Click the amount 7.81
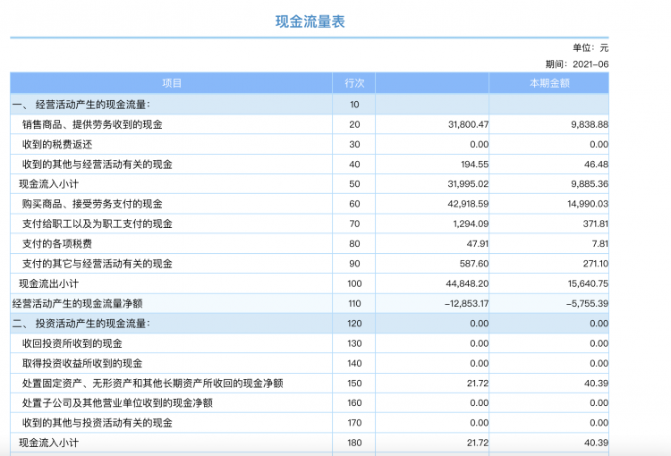 coord(600,244)
